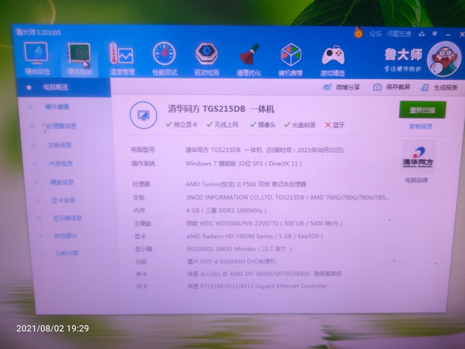Select 功耗估算 sidebar item
This screenshot has width=465, height=349.
point(67,253)
